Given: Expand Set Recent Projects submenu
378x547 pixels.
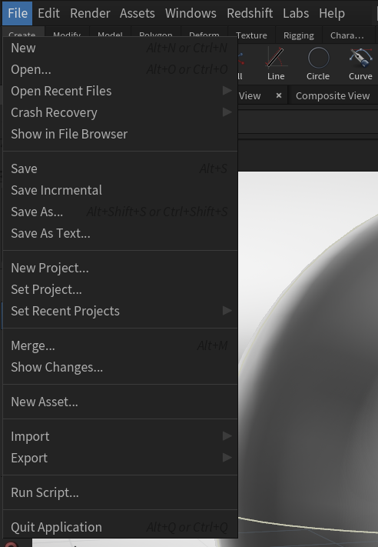Looking at the screenshot, I should [x=120, y=311].
